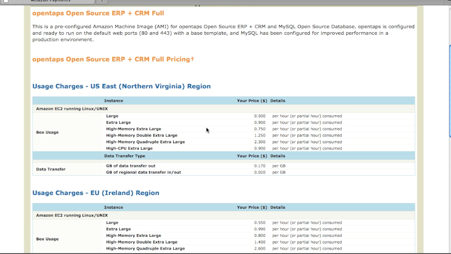The width and height of the screenshot is (451, 254).
Task: Click the 0.170 data transfer price
Action: [260, 166]
